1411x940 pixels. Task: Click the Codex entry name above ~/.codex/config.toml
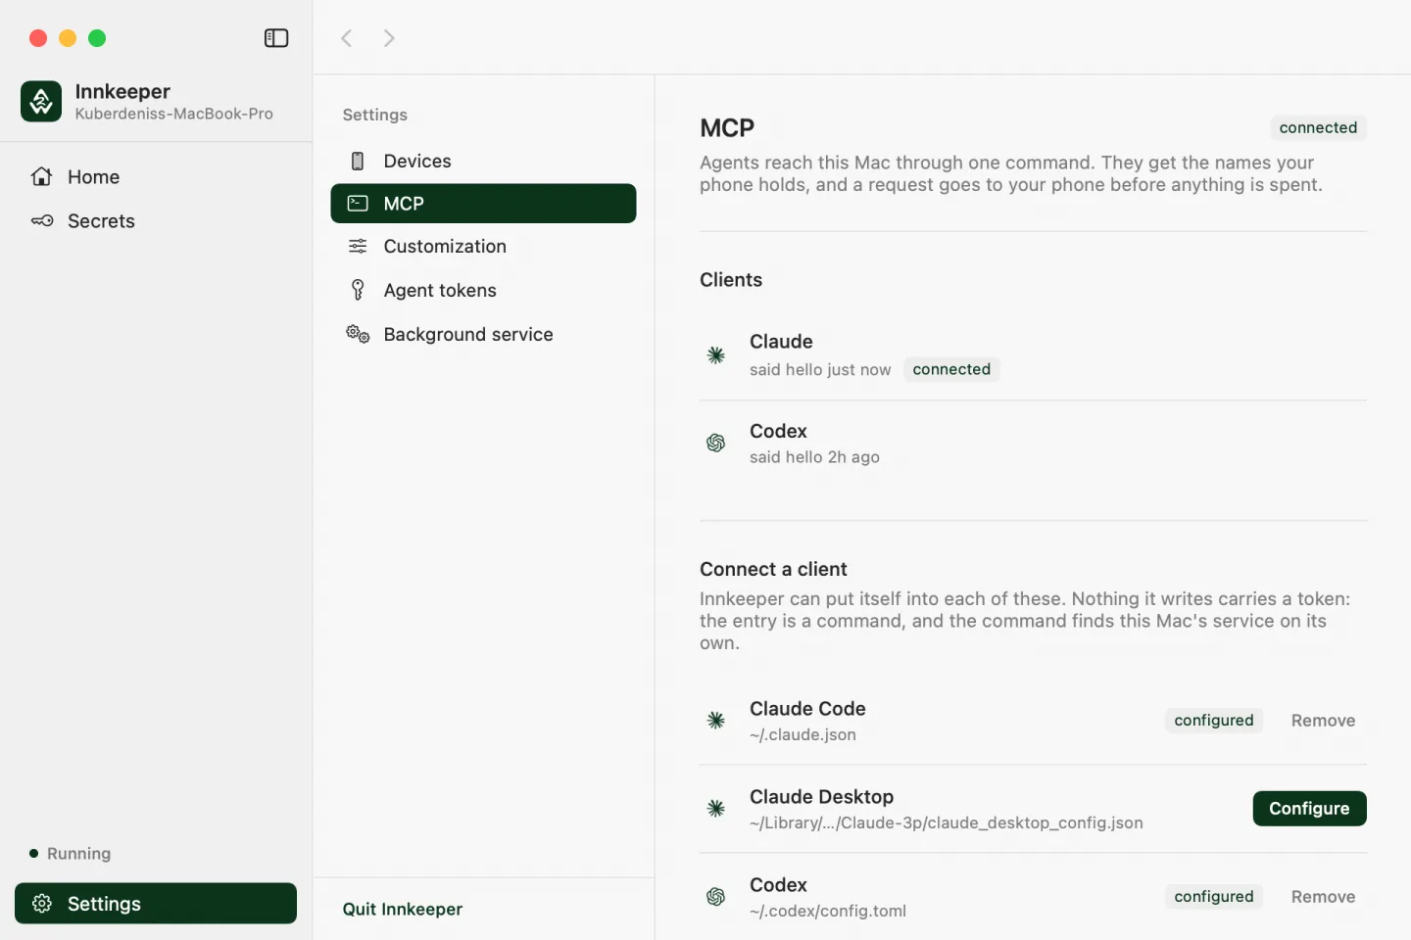[778, 885]
